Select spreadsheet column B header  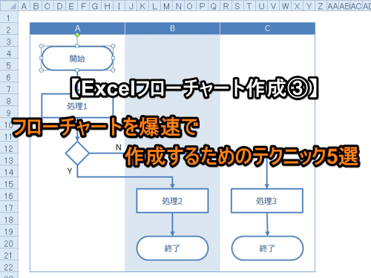point(36,6)
